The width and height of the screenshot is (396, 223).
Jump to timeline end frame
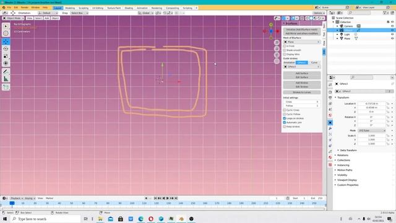click(176, 198)
